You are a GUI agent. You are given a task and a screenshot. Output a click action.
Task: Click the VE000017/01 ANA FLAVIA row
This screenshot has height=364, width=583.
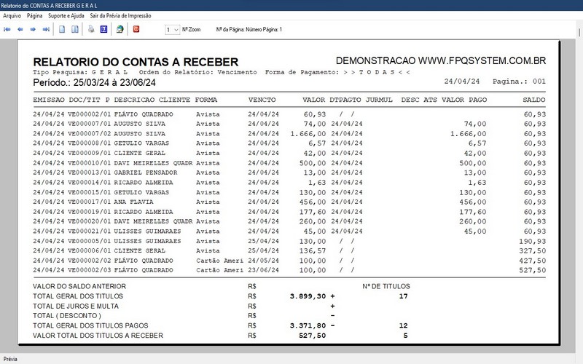289,202
